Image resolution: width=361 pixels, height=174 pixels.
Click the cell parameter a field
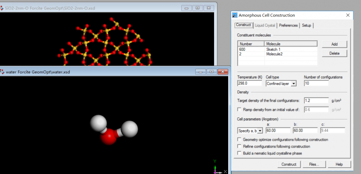coord(278,130)
